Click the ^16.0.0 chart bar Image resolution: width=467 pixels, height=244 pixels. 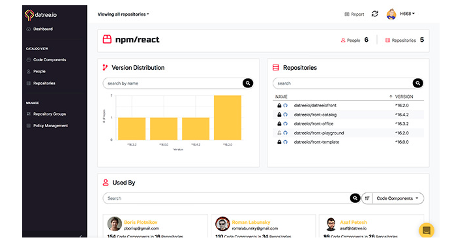(164, 129)
